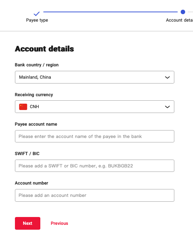Click the Account details heading

point(44,49)
